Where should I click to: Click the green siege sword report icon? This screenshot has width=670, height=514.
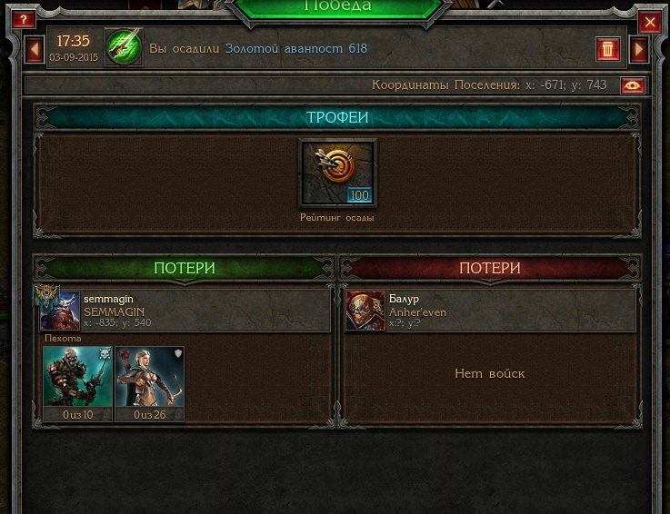[x=124, y=47]
